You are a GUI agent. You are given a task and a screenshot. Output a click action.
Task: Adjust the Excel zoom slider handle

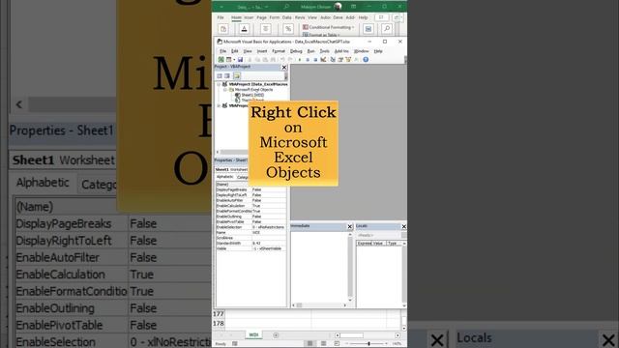click(368, 344)
